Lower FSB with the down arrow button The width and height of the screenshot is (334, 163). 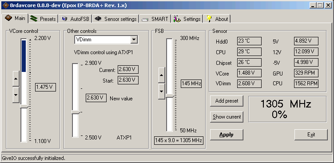[162, 91]
